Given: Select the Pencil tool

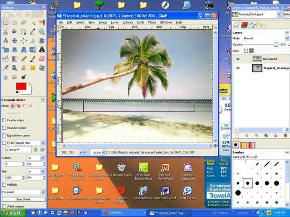Looking at the screenshot, I should [x=24, y=59].
